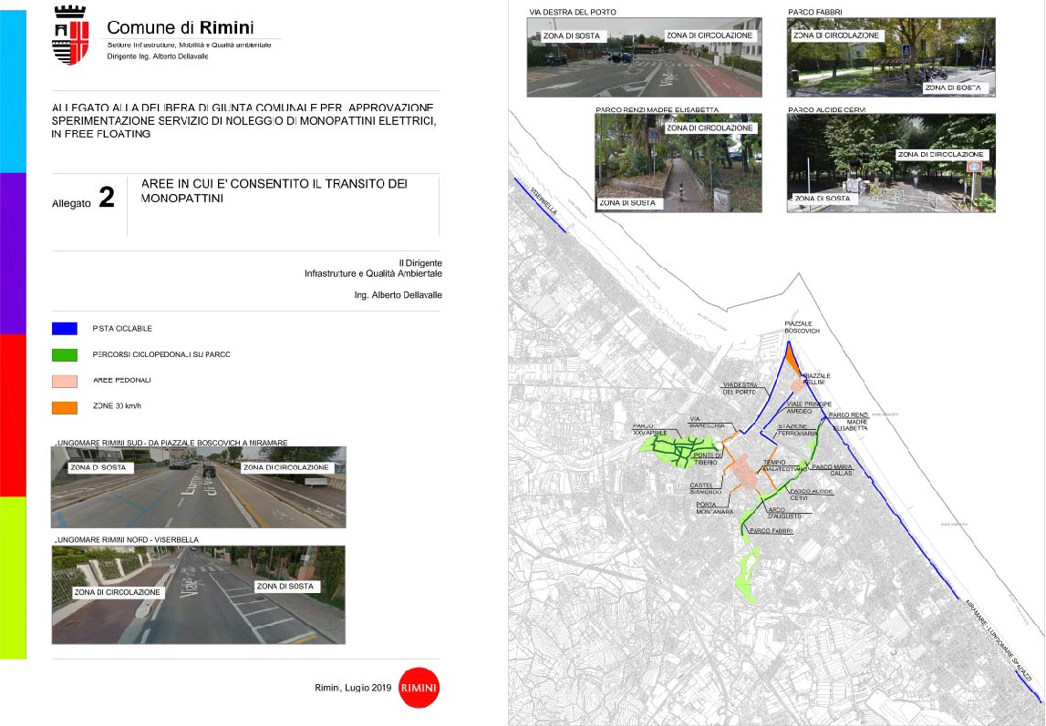Screen dimensions: 1046x726
Task: Click the "PERCORSI CICLOPEDONALI SU PARCO" legend label
Action: (161, 354)
